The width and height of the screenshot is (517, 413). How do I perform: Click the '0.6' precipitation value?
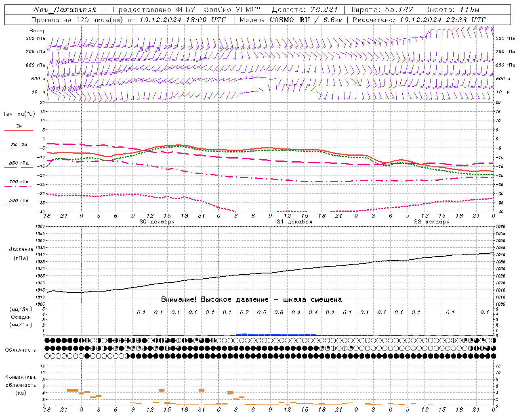click(279, 313)
